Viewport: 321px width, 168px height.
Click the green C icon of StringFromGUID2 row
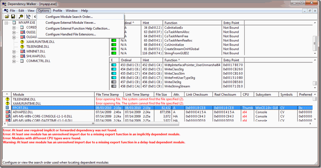[x=114, y=53]
